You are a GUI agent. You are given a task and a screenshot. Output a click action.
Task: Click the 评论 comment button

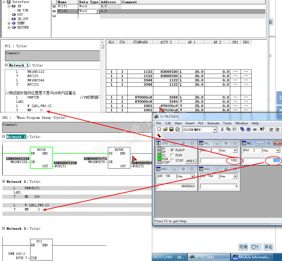(x=268, y=247)
